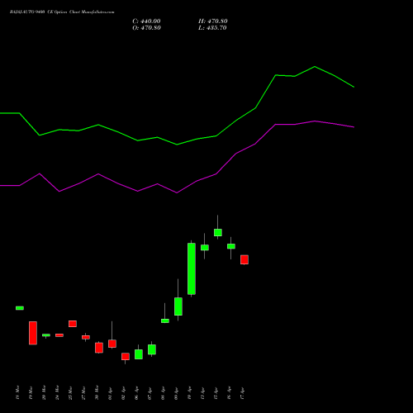
Task: Click the tall green candle for 10 Apr
Action: pos(192,268)
